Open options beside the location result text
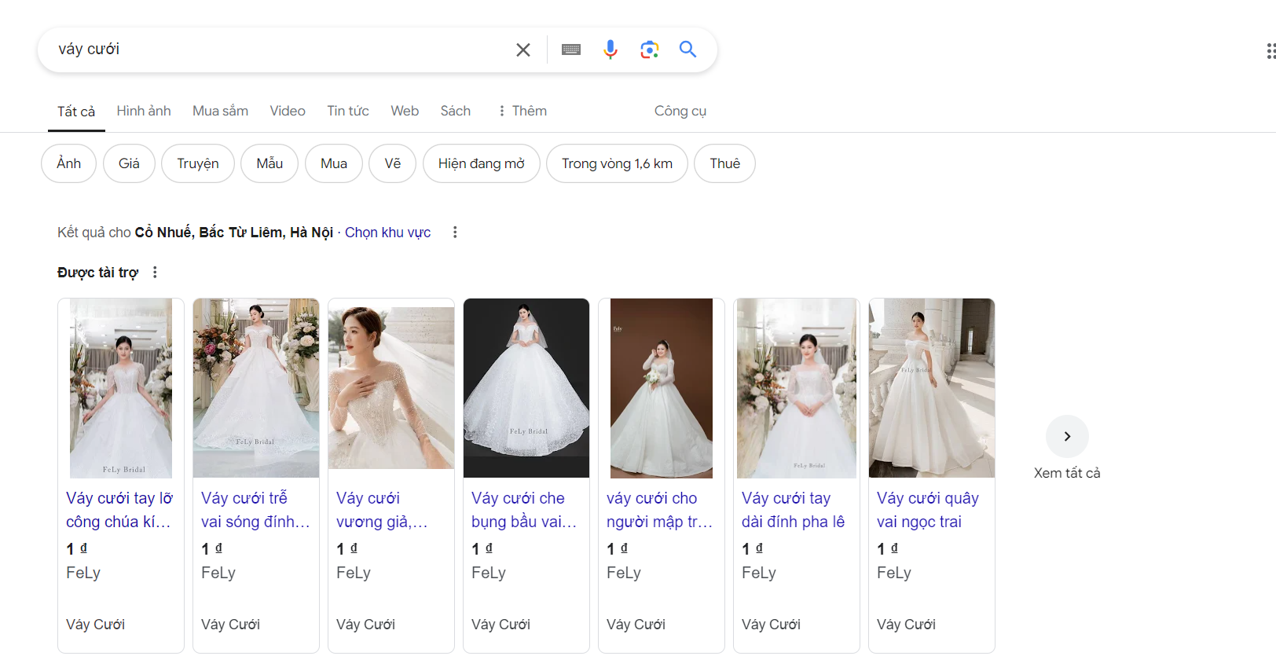 coord(455,232)
